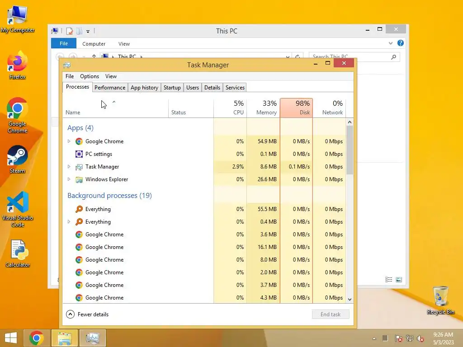The height and width of the screenshot is (347, 463).
Task: Click the muted volume tray icon
Action: click(x=420, y=338)
